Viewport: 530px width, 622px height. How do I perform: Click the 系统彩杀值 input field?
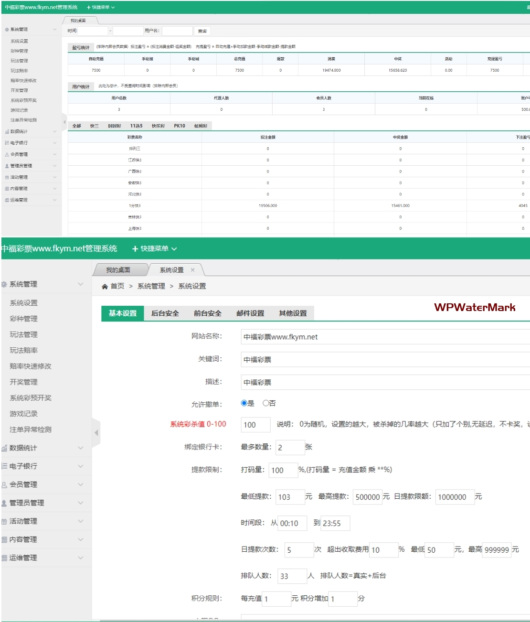tap(256, 425)
